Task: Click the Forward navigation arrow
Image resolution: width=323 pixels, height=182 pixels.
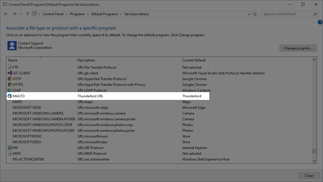Action: tap(14, 14)
